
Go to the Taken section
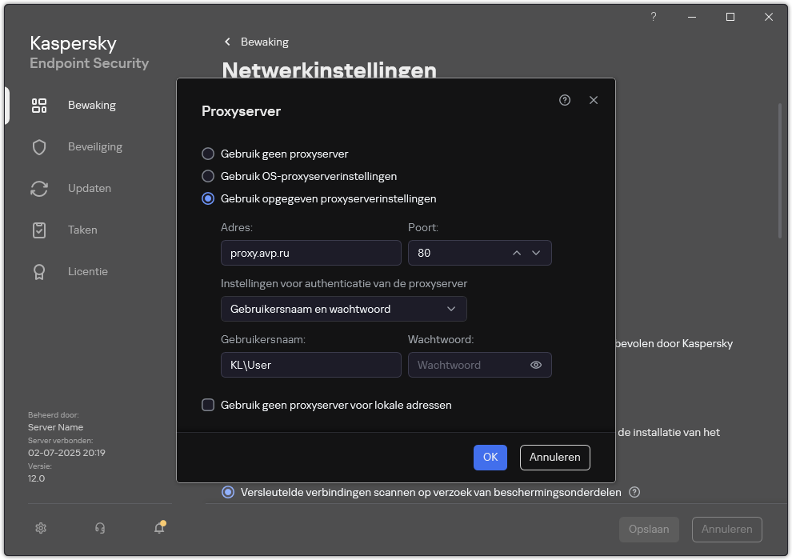82,230
